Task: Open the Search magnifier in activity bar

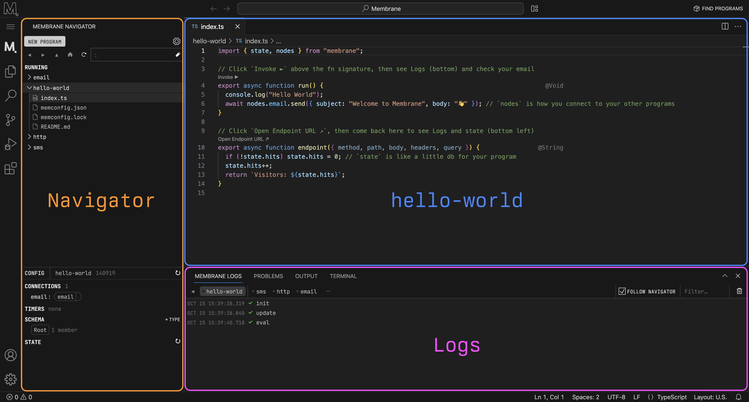Action: pyautogui.click(x=11, y=95)
